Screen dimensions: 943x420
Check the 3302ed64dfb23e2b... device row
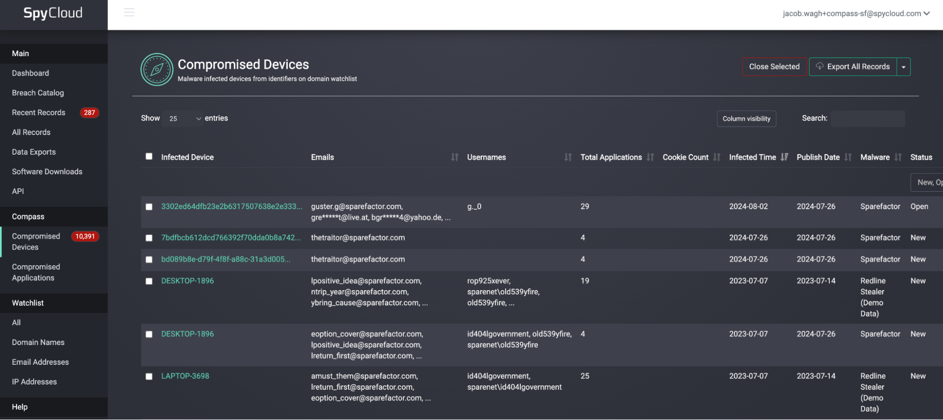(149, 207)
